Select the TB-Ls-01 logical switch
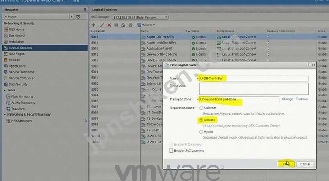329x181 pixels. pos(153,130)
